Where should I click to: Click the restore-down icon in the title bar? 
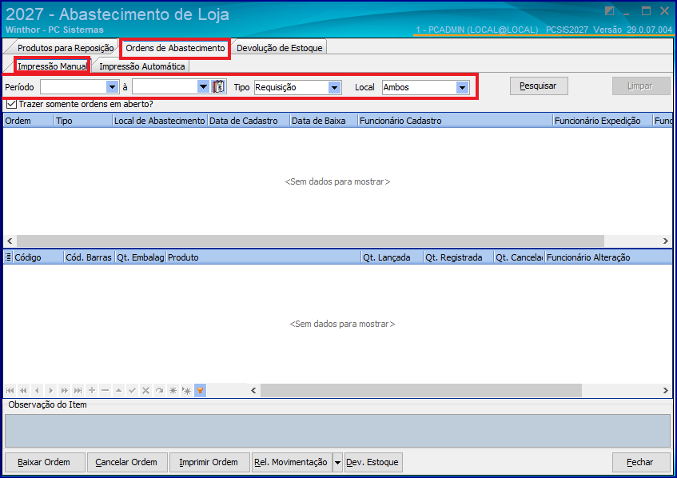pos(609,11)
